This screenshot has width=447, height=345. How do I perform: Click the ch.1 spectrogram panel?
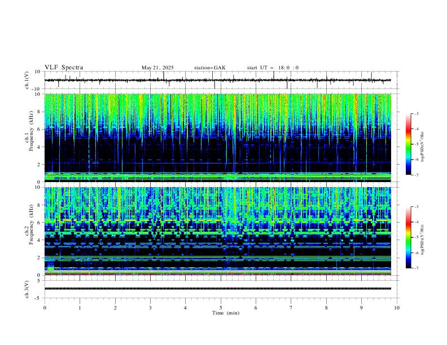click(x=218, y=138)
